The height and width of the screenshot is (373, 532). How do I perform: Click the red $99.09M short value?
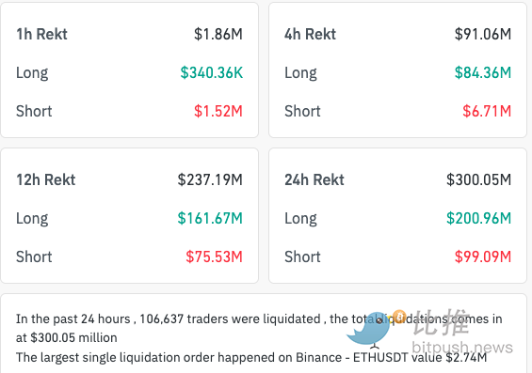(483, 256)
